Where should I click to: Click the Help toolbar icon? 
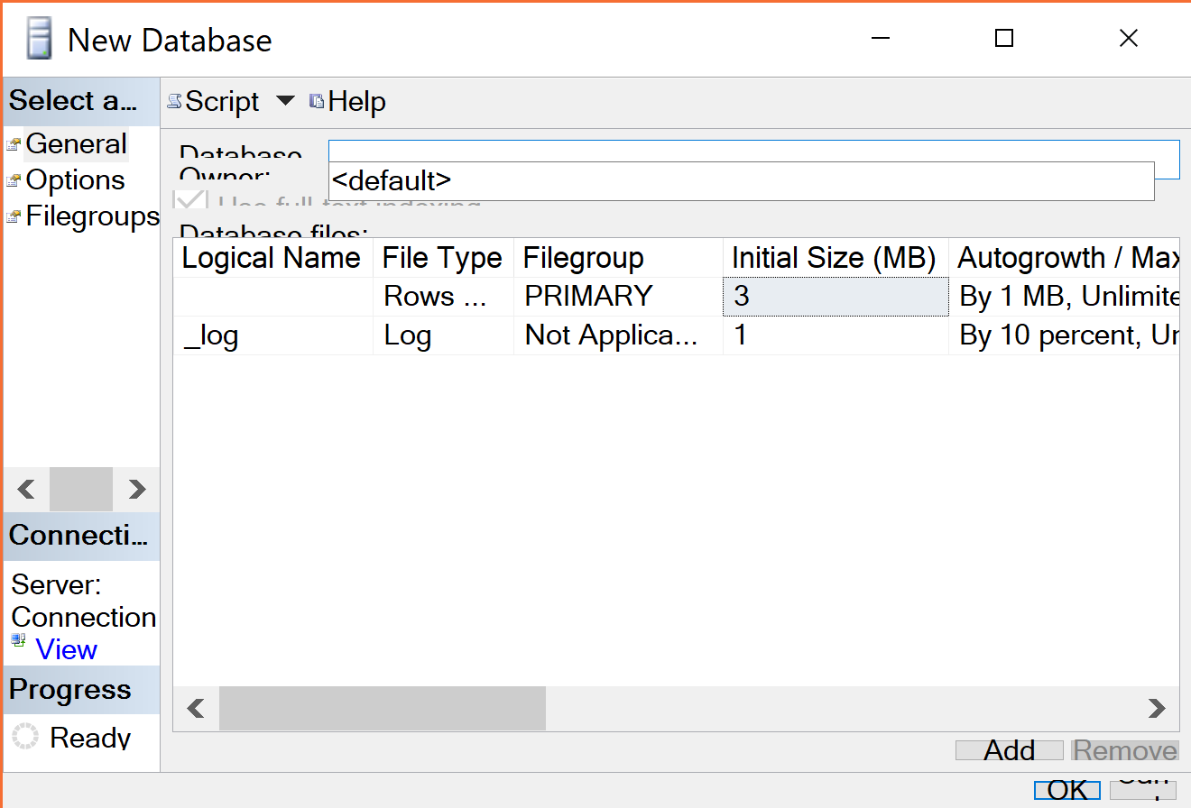tap(316, 101)
